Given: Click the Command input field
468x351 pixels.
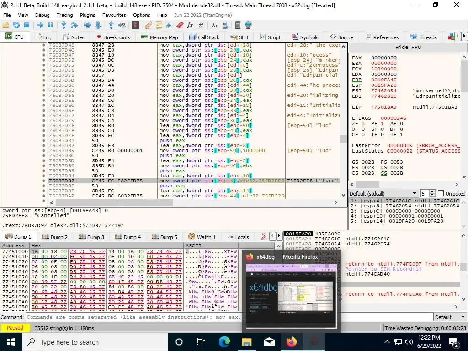Looking at the screenshot, I should click(229, 317).
